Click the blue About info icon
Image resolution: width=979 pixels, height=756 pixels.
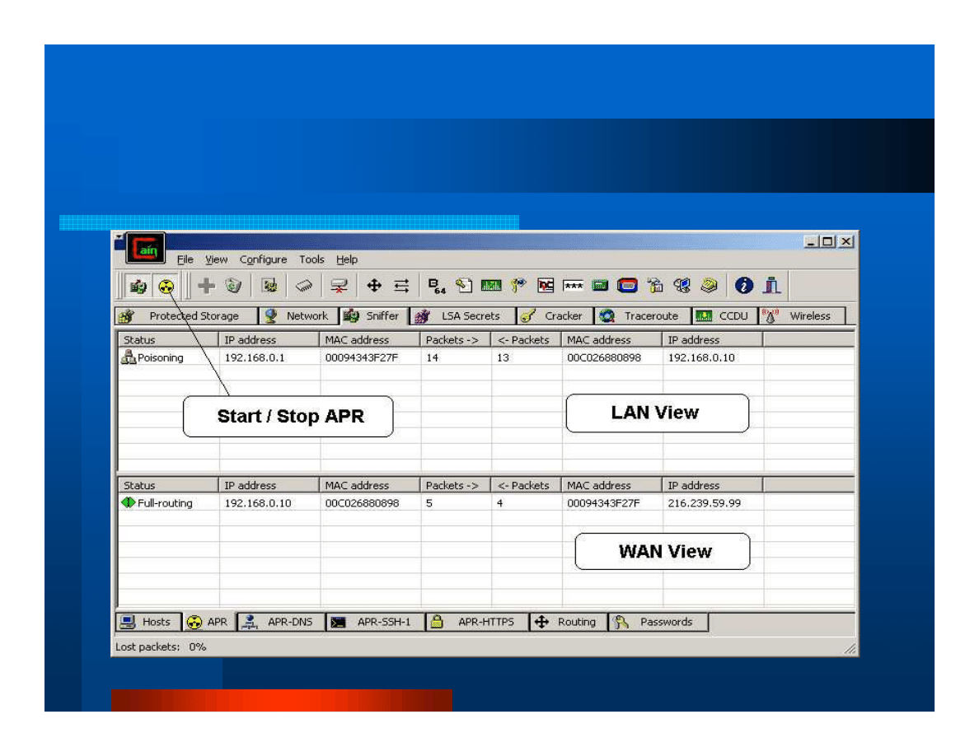(744, 286)
